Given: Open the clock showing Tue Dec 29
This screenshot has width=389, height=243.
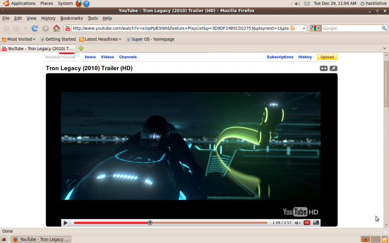Looking at the screenshot, I should click(x=335, y=3).
